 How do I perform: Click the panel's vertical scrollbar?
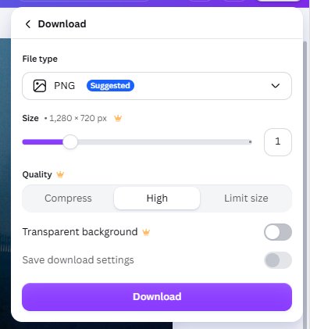(306, 180)
